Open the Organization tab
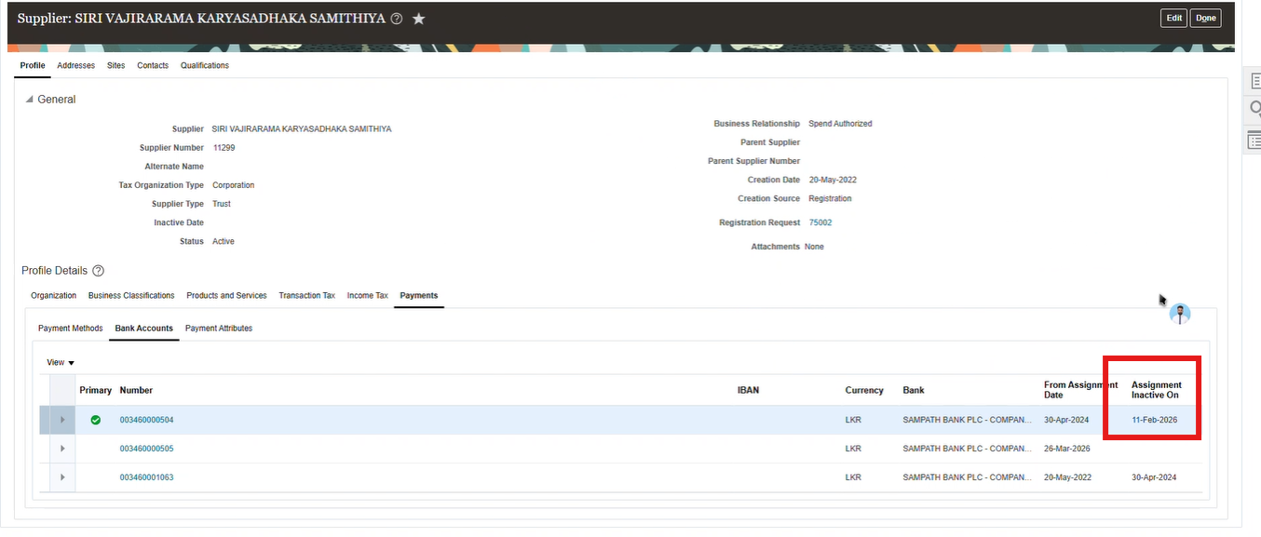Screen dimensions: 1261x537 tap(54, 296)
